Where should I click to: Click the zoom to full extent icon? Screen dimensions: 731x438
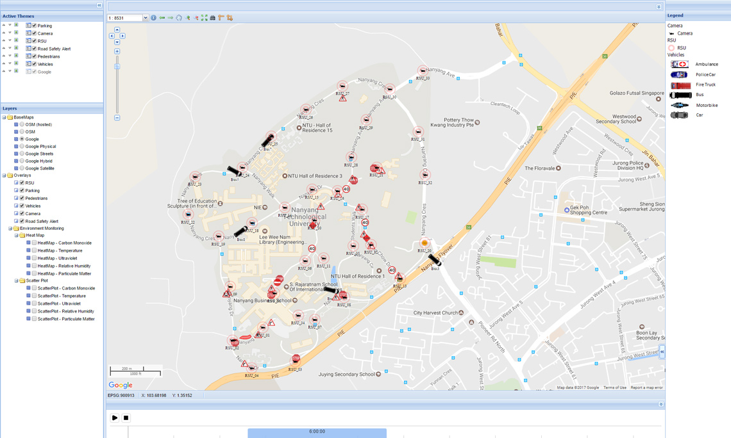point(205,19)
